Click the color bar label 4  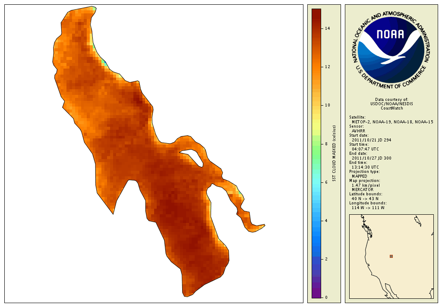(326, 221)
